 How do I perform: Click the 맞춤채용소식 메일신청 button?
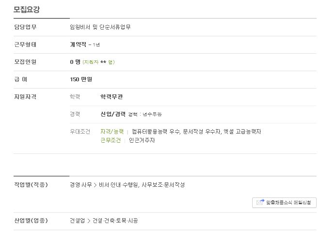[x=284, y=203]
